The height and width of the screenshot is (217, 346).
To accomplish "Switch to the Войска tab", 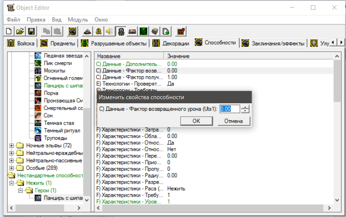I will click(21, 43).
